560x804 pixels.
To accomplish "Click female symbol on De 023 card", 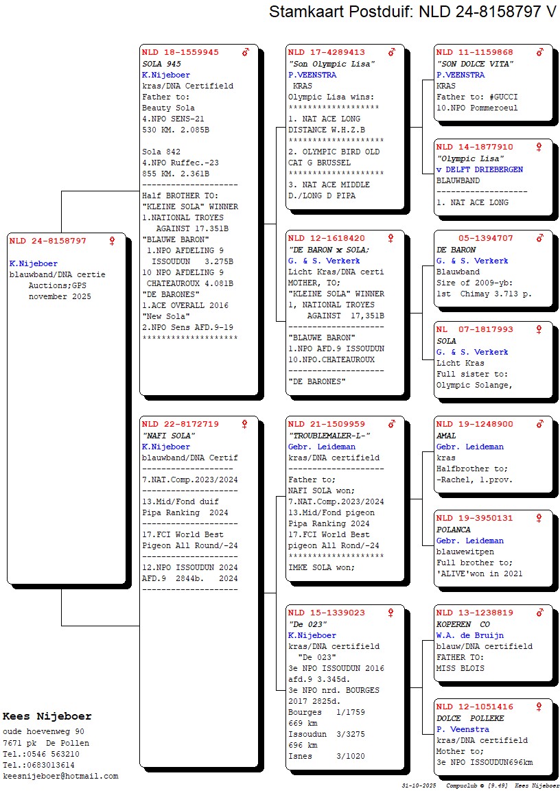I will [x=391, y=613].
